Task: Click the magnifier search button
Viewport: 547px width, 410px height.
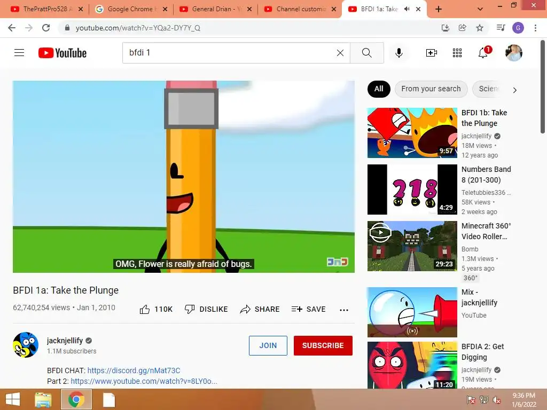Action: click(366, 53)
